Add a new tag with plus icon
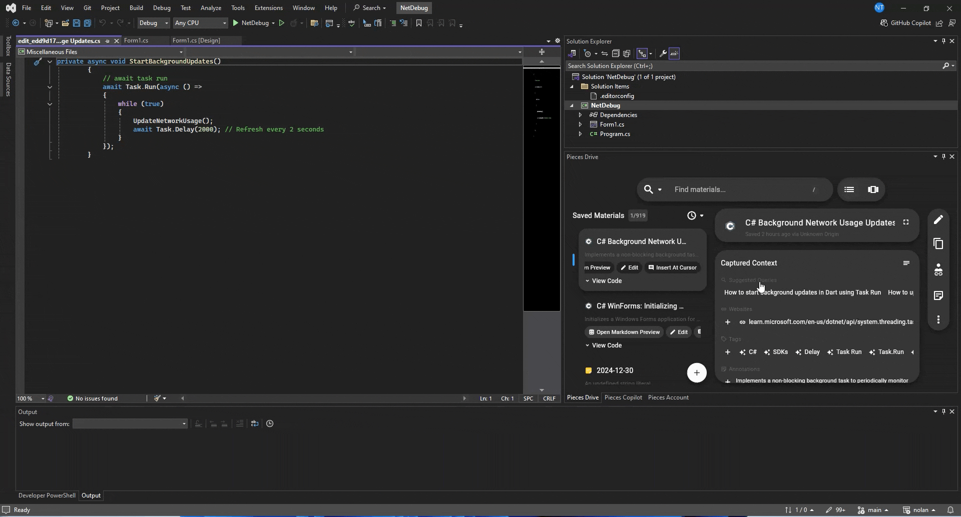The image size is (961, 517). pos(727,352)
